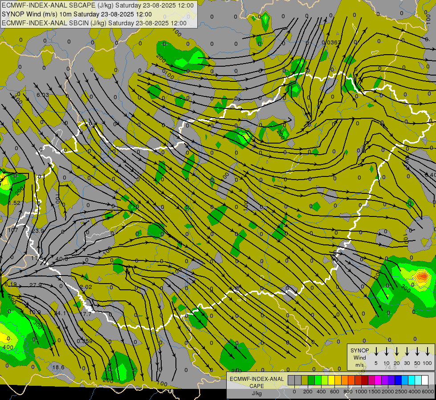Click the '74.5' value under wind legend

391,367
